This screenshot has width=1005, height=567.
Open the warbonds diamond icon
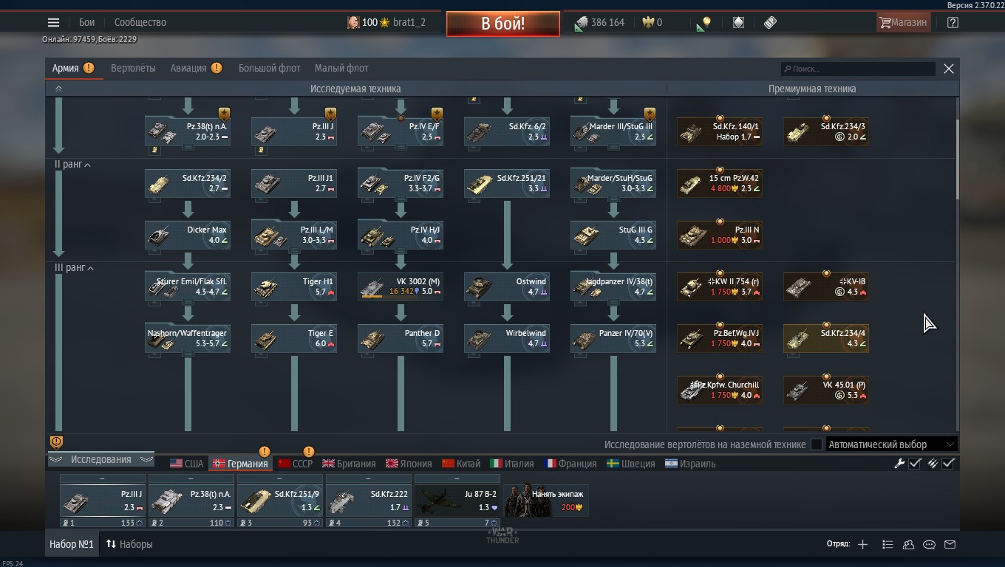click(738, 22)
